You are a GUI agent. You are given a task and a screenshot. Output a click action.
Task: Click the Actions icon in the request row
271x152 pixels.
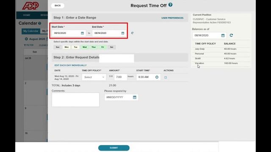pos(166,77)
